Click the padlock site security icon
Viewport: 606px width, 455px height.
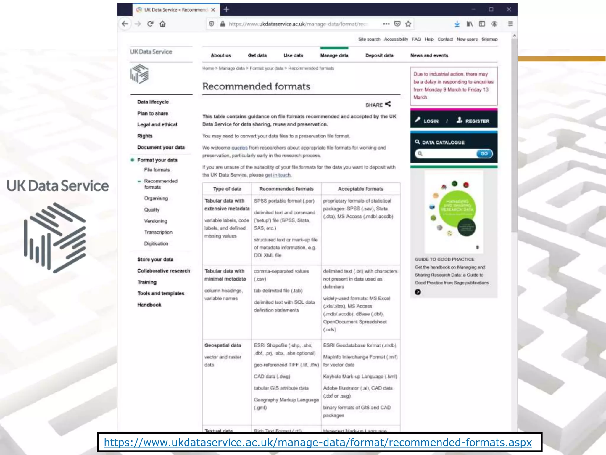223,24
